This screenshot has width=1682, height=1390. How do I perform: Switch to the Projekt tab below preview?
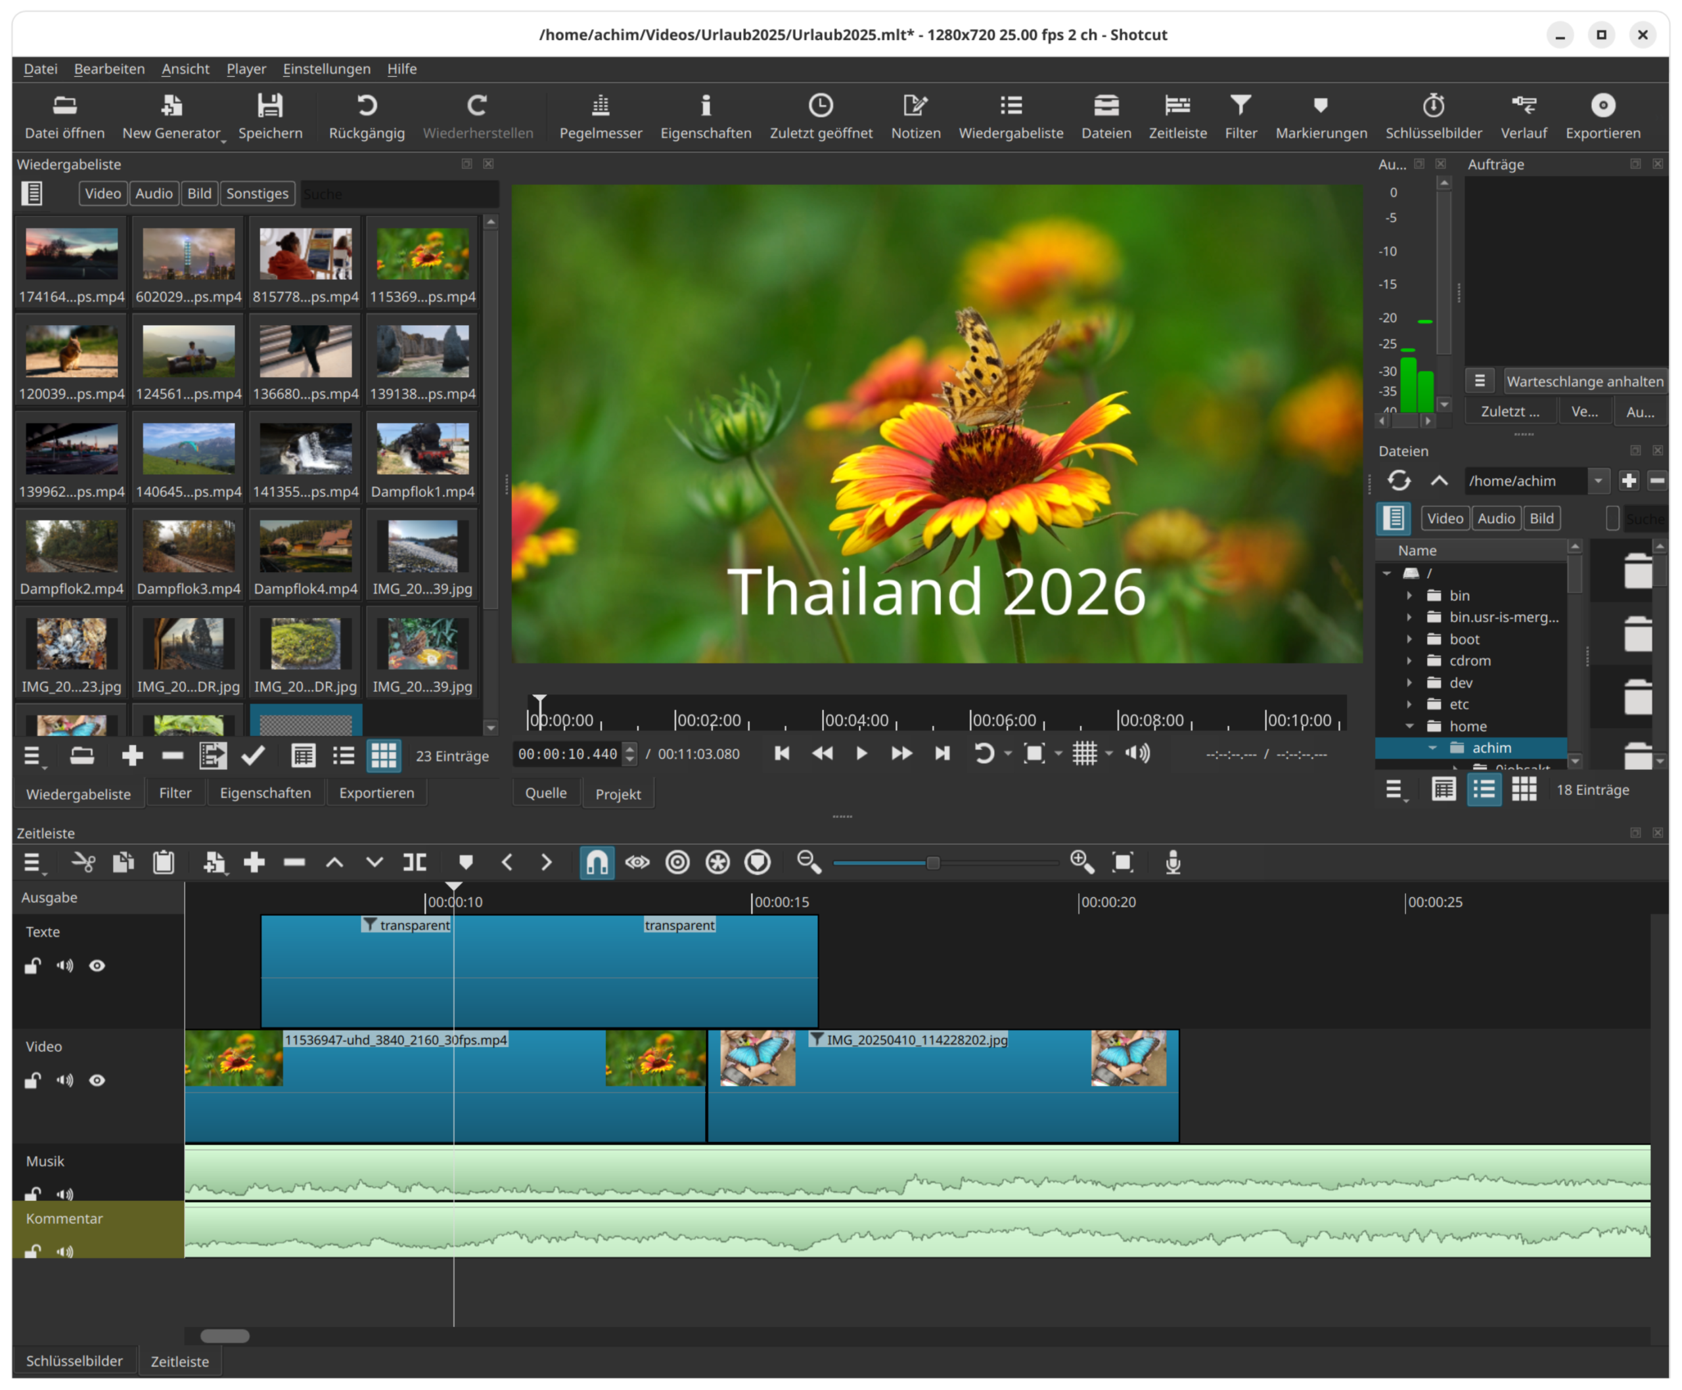point(618,794)
